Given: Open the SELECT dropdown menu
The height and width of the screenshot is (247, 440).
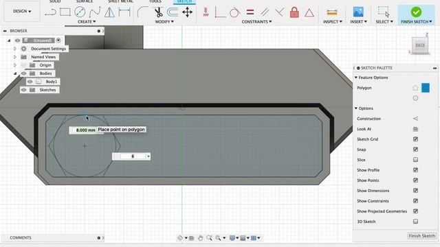Looking at the screenshot, I should pos(384,21).
